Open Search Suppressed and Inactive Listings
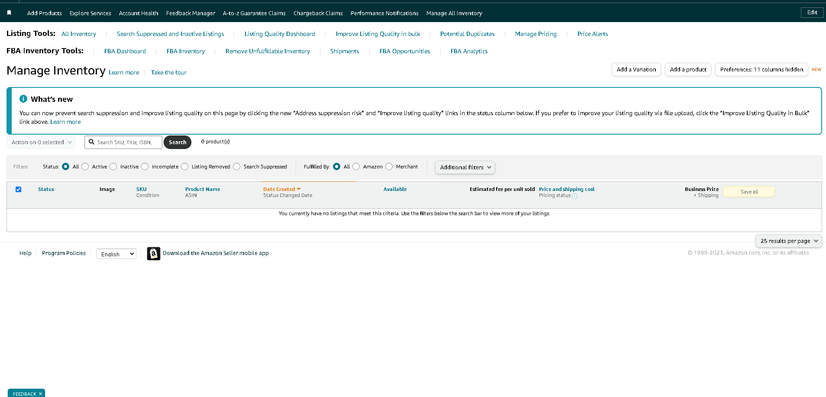 coord(171,34)
